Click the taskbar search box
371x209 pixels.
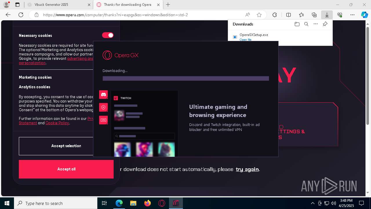(x=56, y=203)
